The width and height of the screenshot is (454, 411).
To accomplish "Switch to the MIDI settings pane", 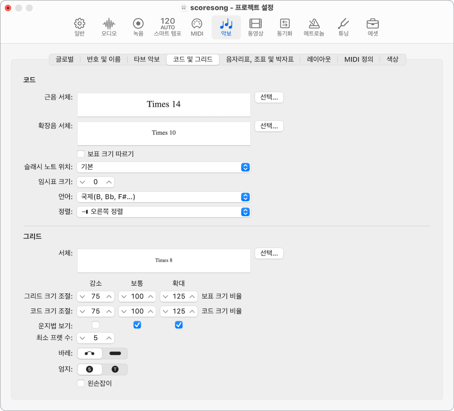I will tap(197, 27).
